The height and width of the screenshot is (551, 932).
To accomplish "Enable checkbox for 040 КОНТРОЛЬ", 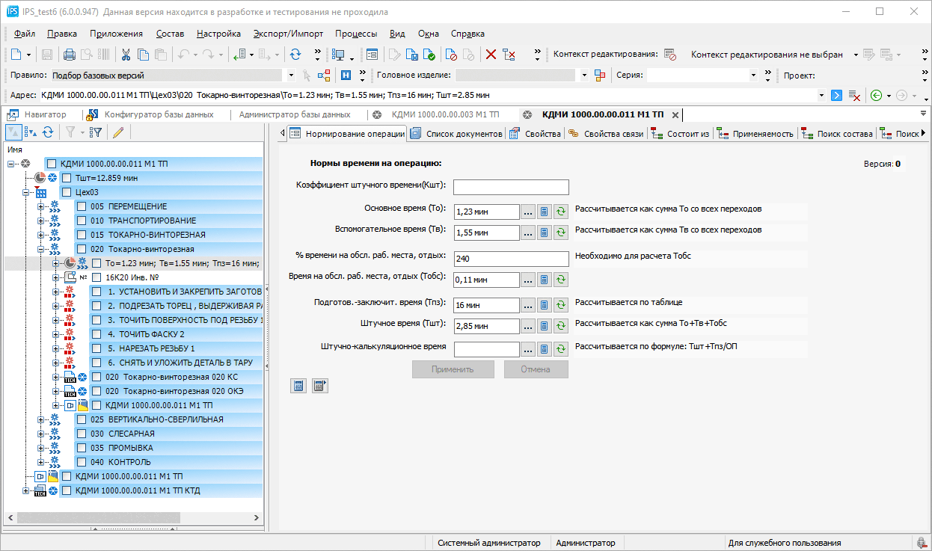I will (81, 462).
